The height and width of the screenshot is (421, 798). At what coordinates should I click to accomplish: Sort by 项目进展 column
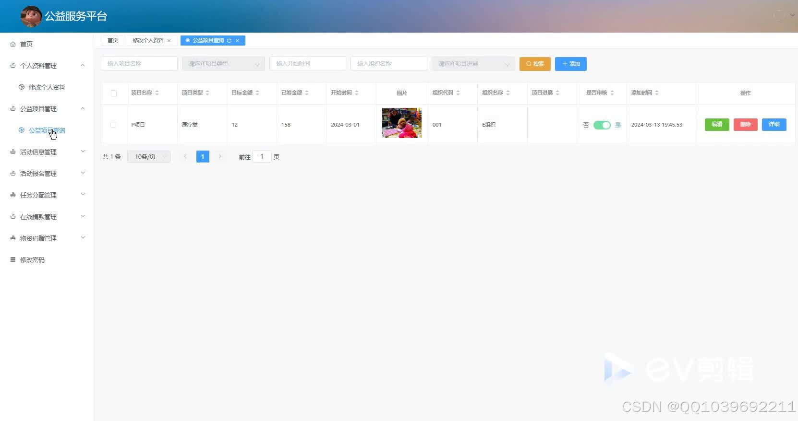point(557,93)
